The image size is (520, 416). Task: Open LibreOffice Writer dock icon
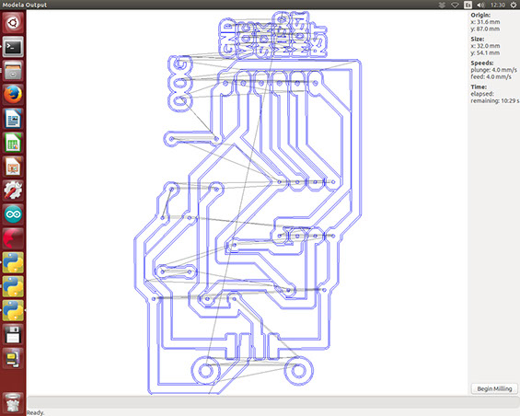pos(13,119)
